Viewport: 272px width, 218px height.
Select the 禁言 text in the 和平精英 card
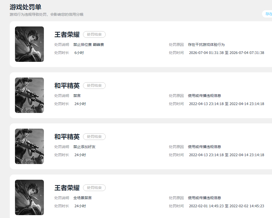77,96
